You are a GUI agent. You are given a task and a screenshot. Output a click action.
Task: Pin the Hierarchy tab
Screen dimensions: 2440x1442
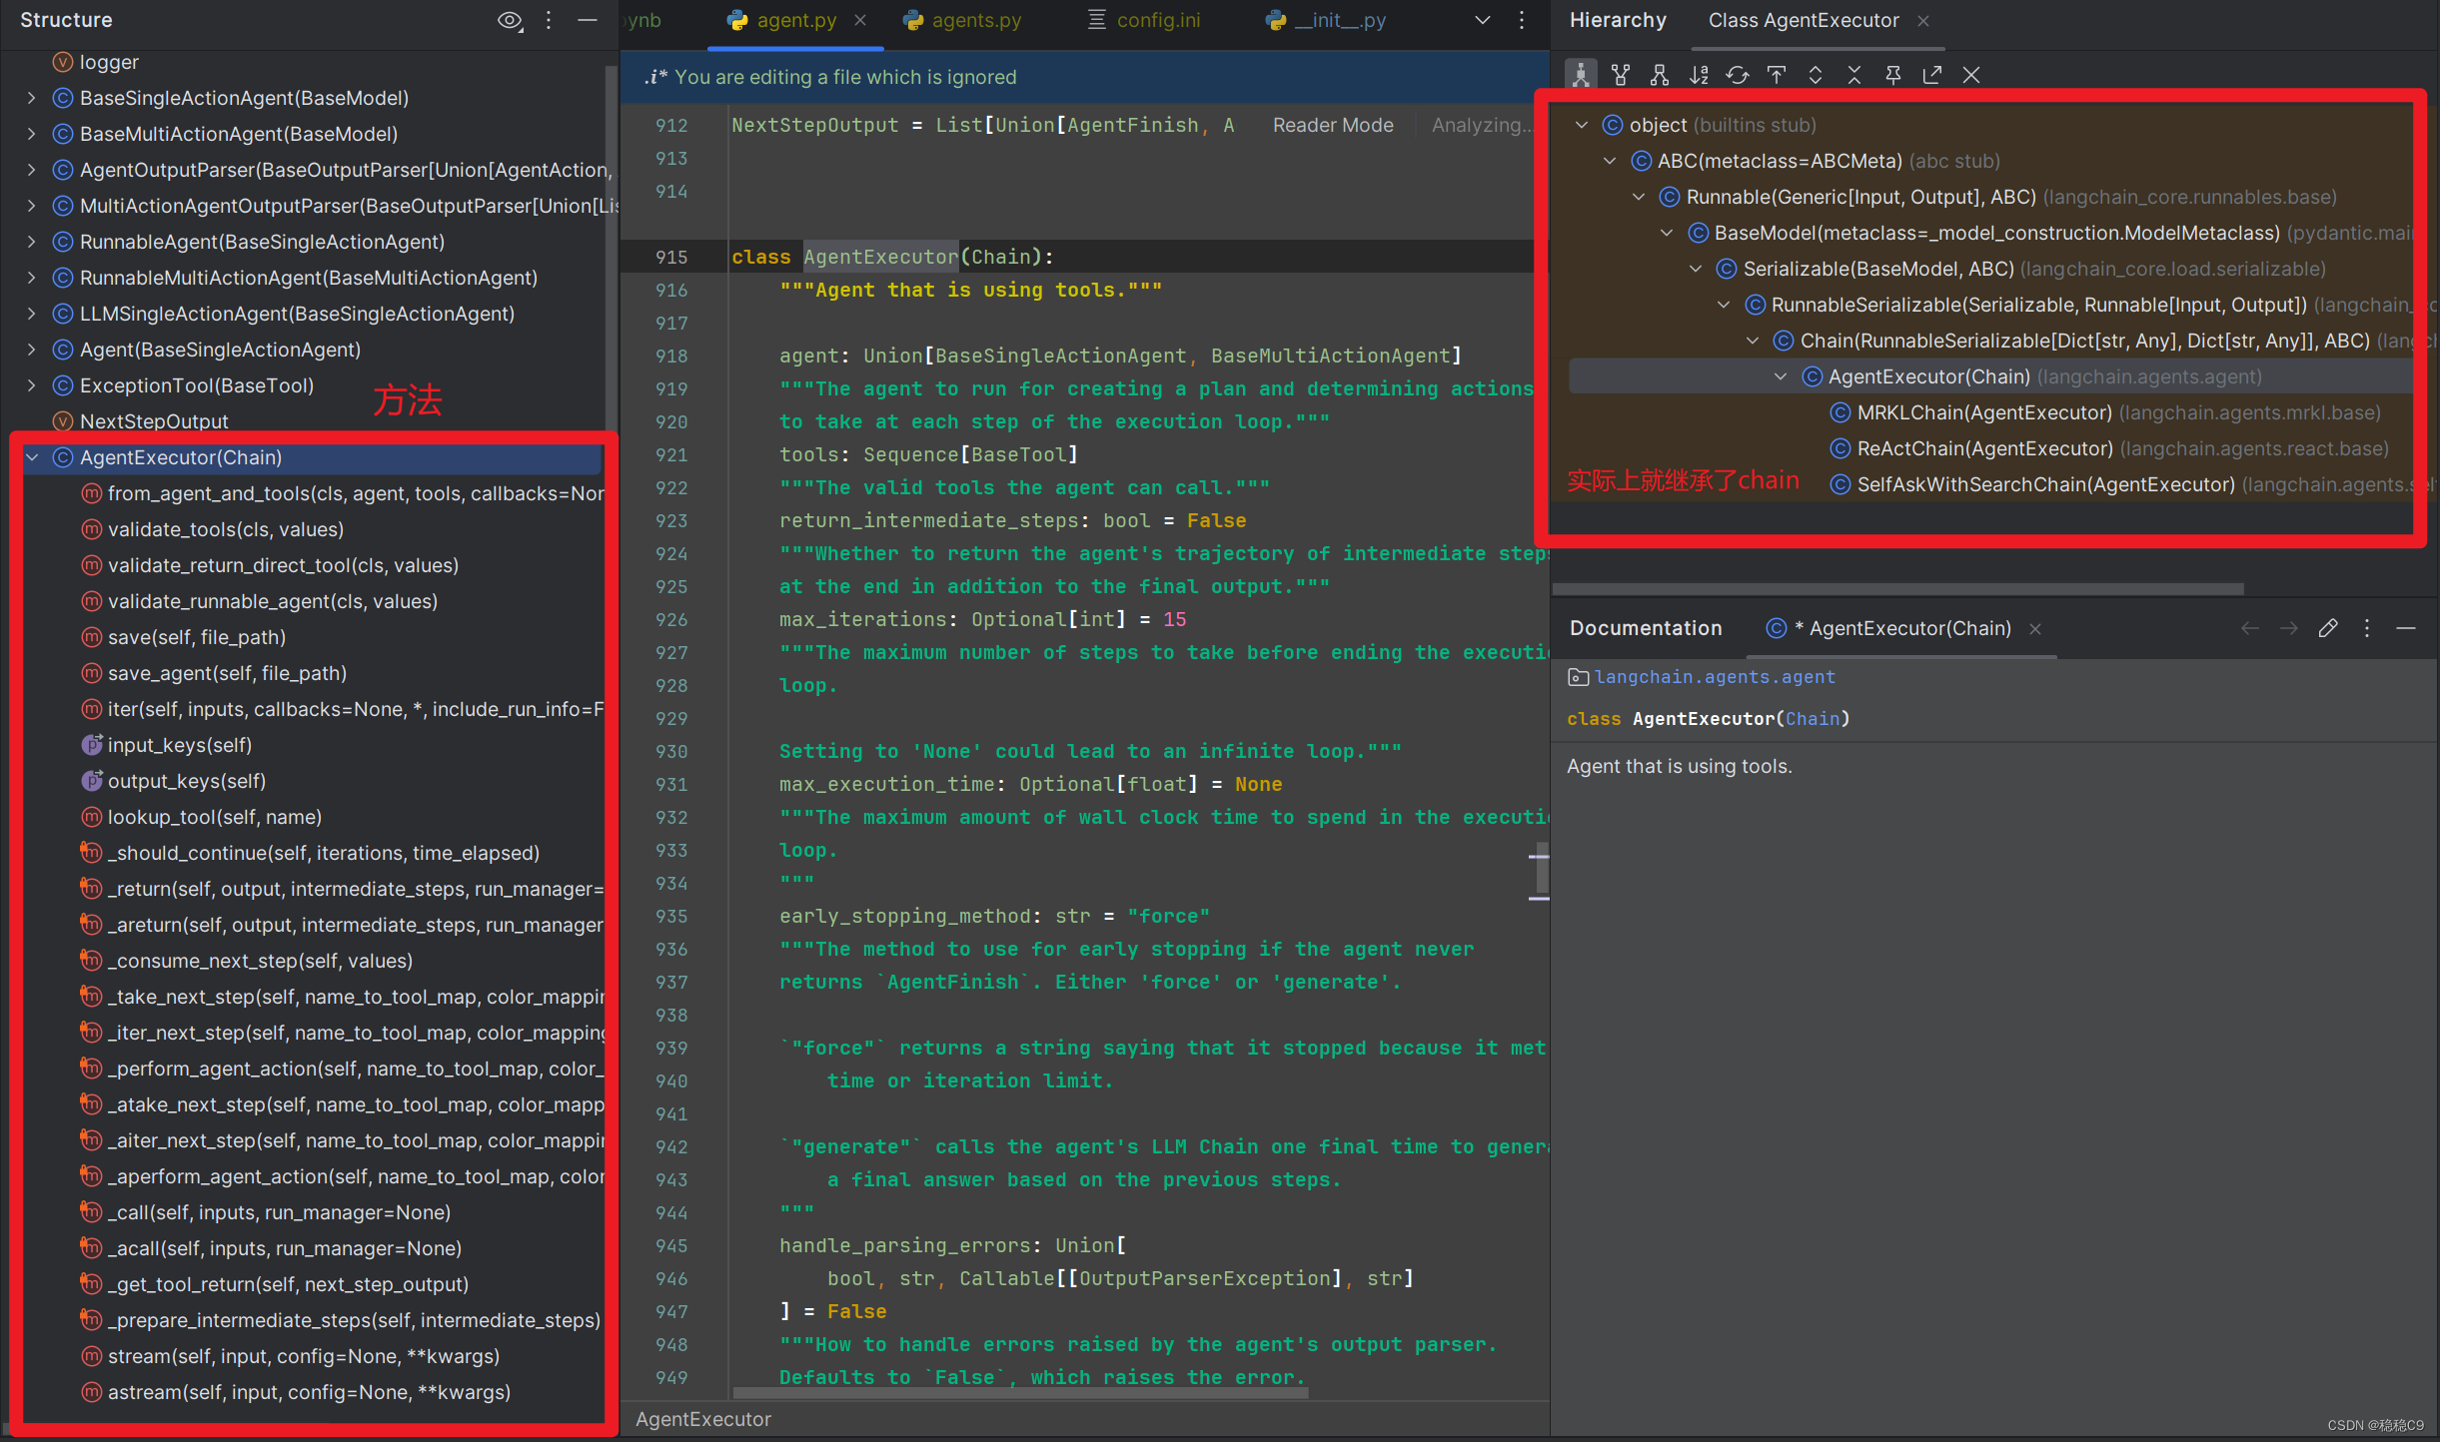pos(1893,75)
